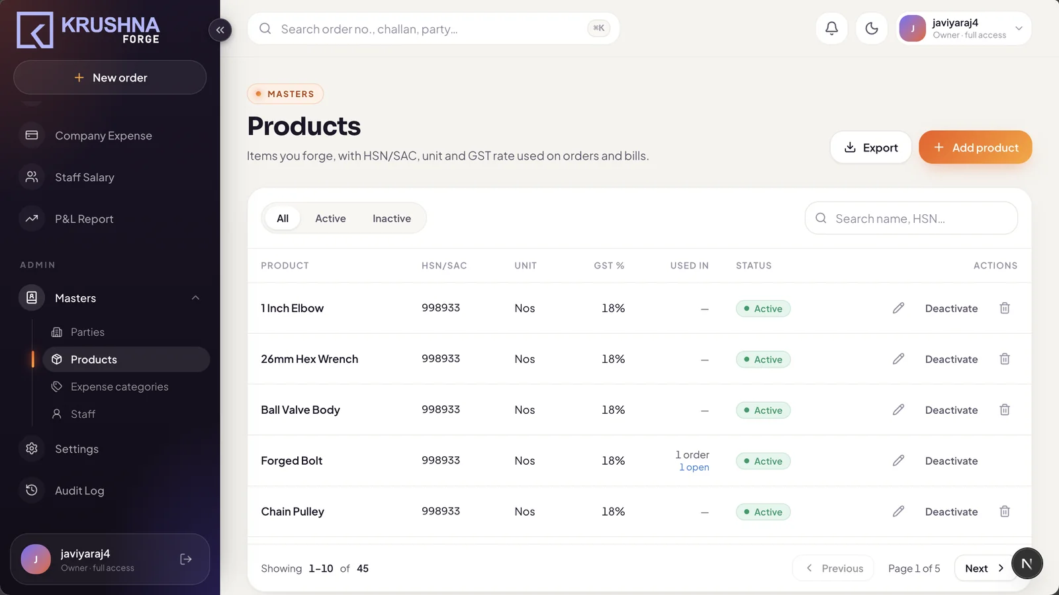Collapse the sidebar with the double-chevron icon
The image size is (1059, 595).
(x=220, y=30)
